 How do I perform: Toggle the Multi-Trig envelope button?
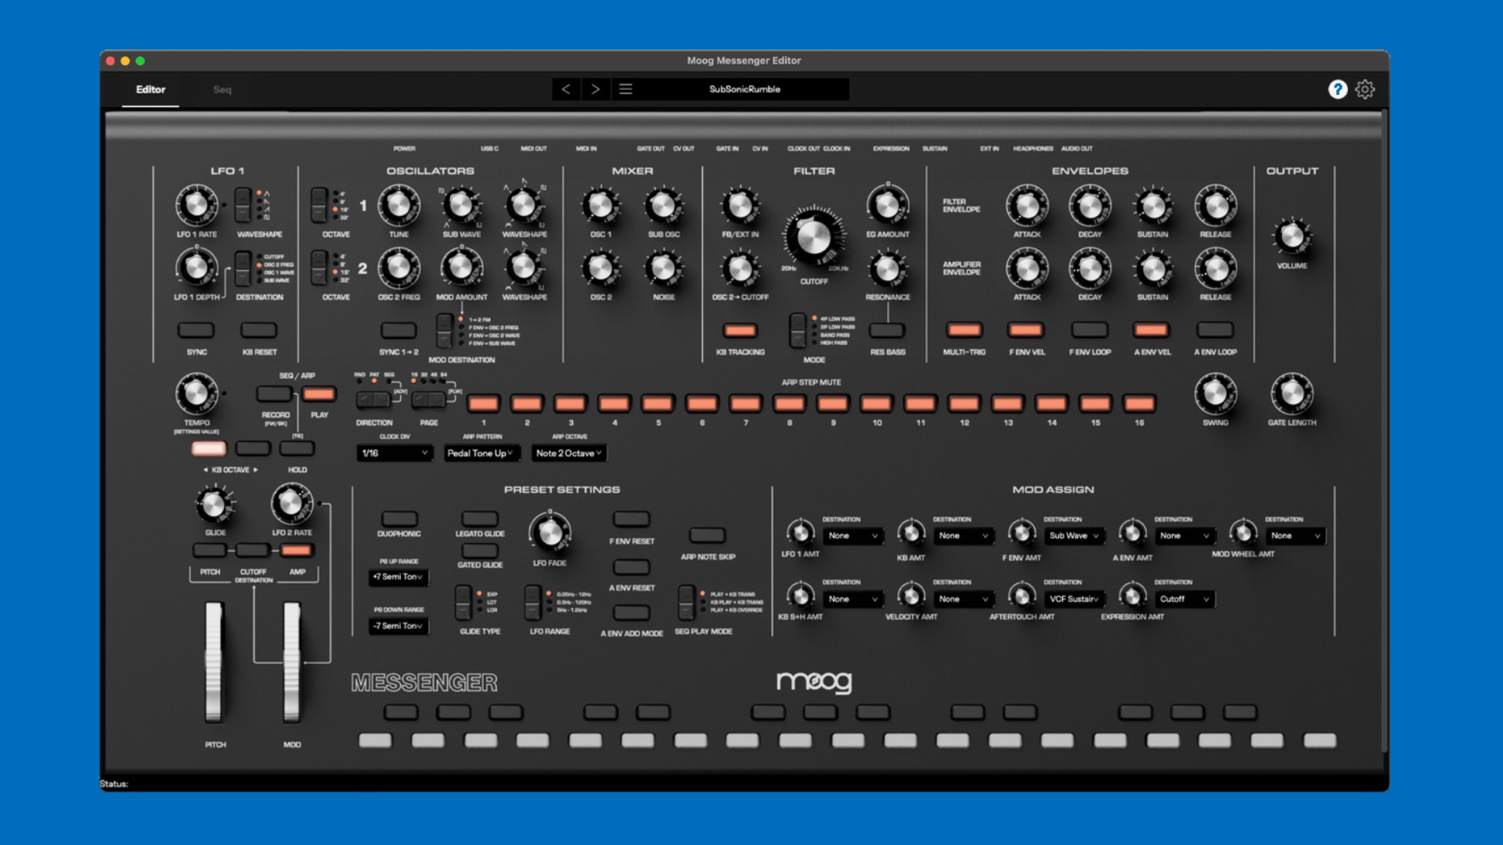tap(964, 330)
